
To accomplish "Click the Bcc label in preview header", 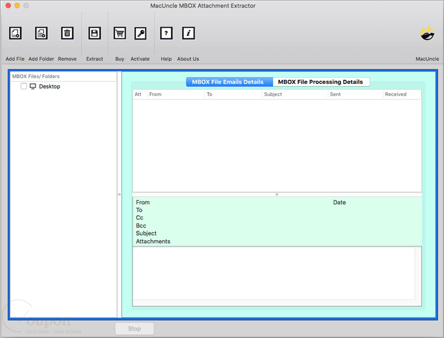I will point(141,226).
